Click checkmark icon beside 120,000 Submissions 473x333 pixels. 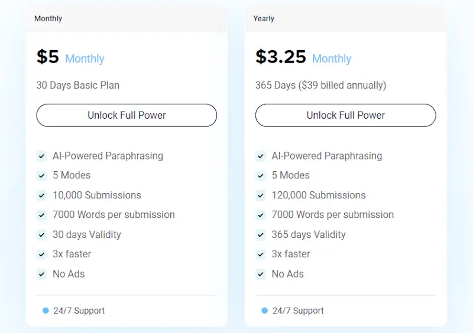pos(260,195)
